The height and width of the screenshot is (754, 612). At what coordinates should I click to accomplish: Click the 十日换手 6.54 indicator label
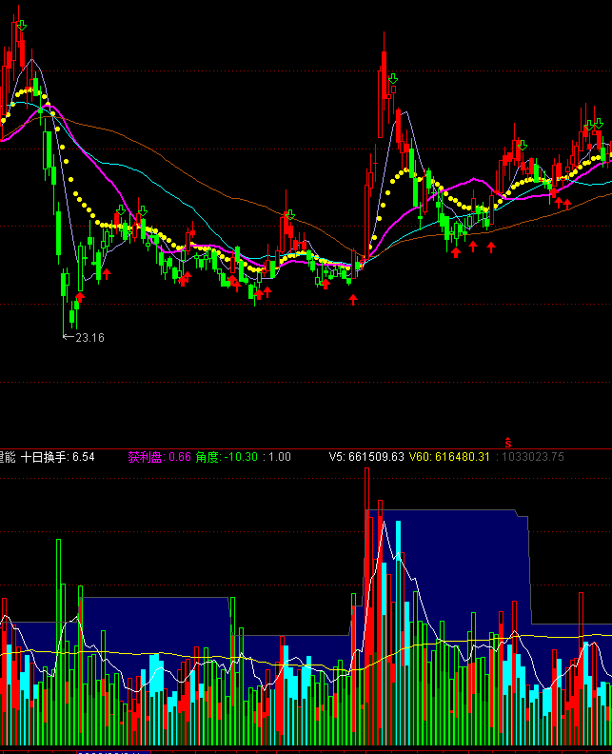tap(58, 457)
